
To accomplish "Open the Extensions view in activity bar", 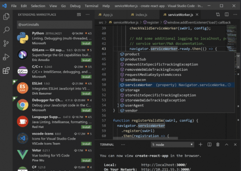I will pyautogui.click(x=6, y=70).
